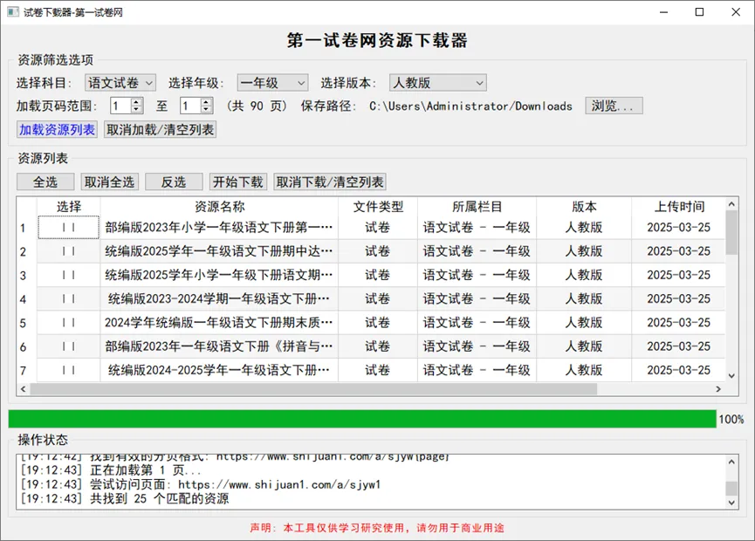Click the 全选 button
The width and height of the screenshot is (755, 541).
point(45,182)
